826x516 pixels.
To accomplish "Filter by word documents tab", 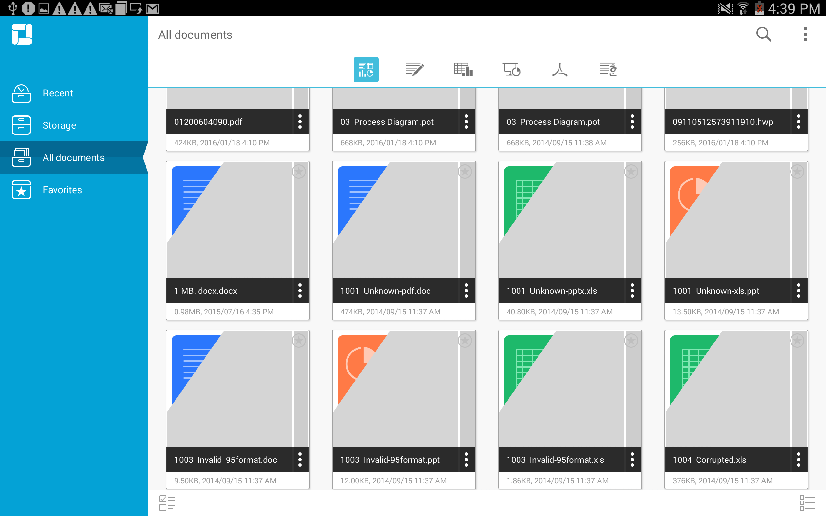I will (x=414, y=70).
